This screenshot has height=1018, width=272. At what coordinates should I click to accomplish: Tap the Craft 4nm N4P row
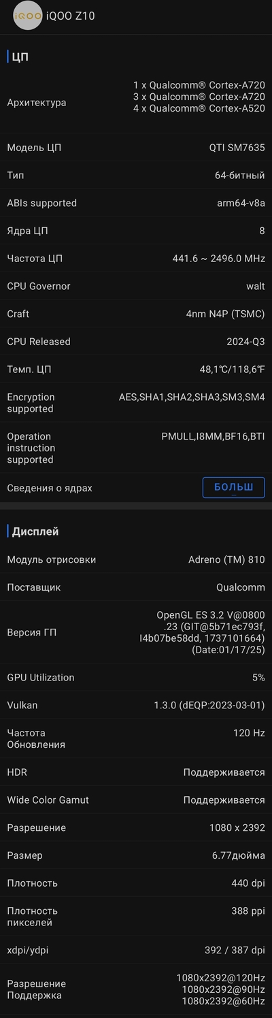[136, 314]
